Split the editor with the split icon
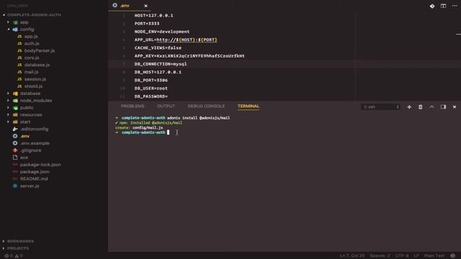Screen dimensions: 461x259 point(443,6)
